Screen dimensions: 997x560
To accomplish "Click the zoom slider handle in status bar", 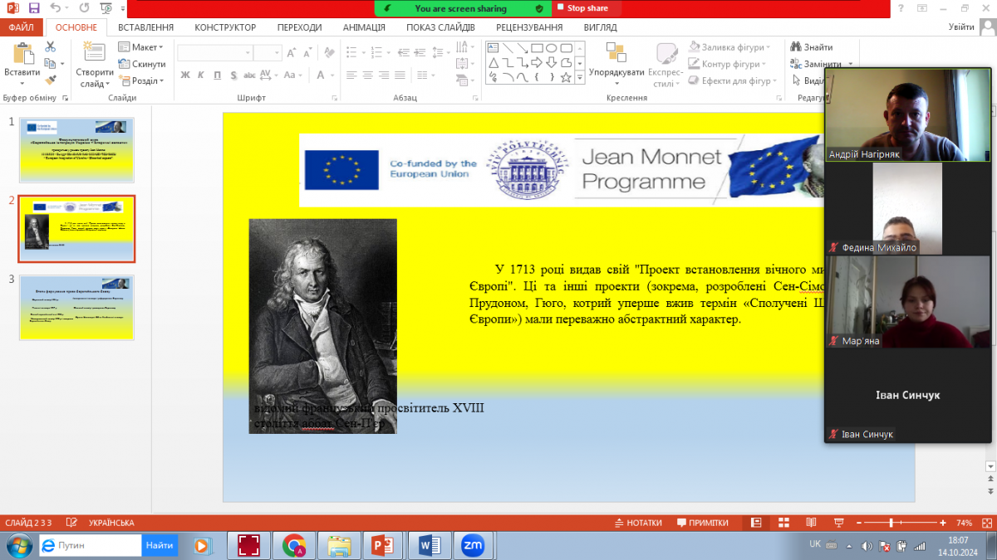I will [891, 523].
